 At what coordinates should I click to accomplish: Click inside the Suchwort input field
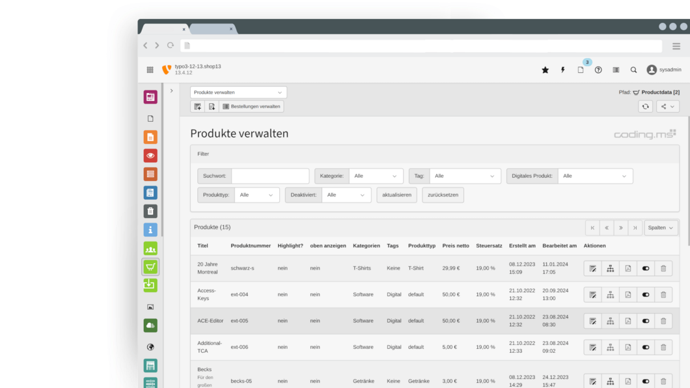click(x=269, y=176)
